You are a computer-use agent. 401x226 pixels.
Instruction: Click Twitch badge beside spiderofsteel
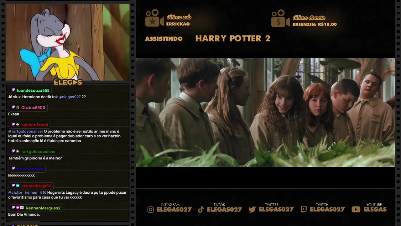[13, 125]
